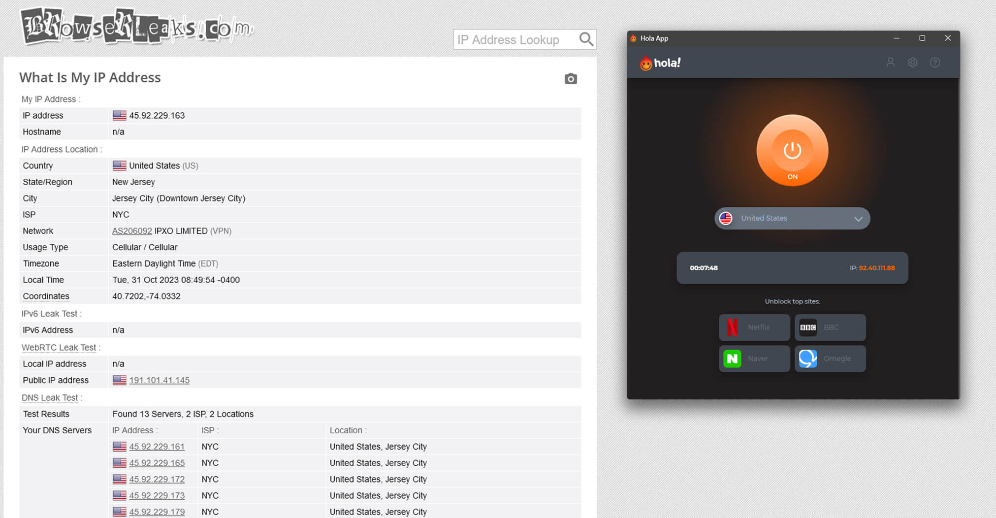The image size is (996, 518).
Task: Click the Netflix N icon
Action: click(732, 327)
